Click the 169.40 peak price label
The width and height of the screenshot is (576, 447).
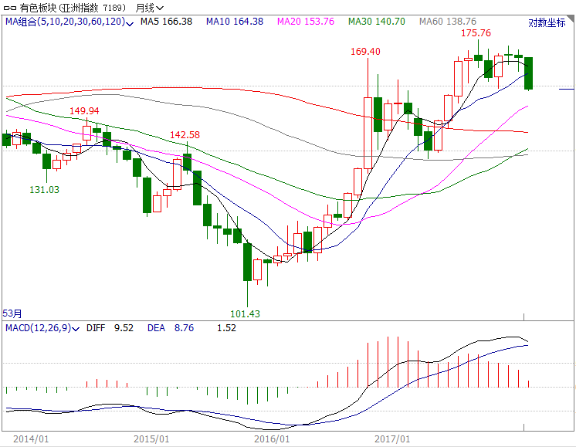coord(365,52)
